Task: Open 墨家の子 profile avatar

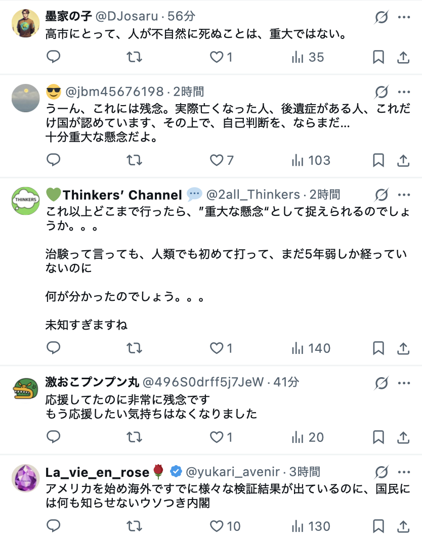Action: 25,23
